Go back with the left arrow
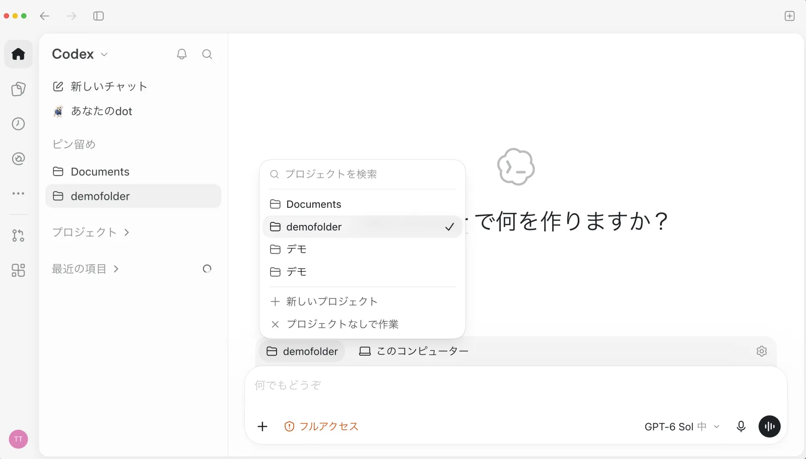 pyautogui.click(x=45, y=16)
